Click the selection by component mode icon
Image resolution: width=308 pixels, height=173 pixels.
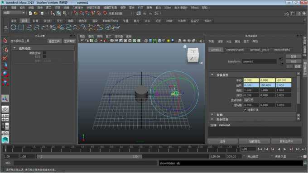coord(64,13)
